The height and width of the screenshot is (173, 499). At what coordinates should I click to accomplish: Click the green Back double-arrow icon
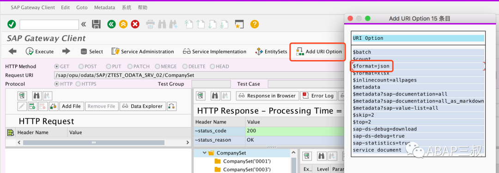(111, 24)
